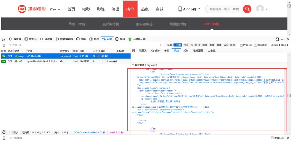291x141 pixels.
Task: Click the stopwatch performance analysis icon
Action: 4,132
